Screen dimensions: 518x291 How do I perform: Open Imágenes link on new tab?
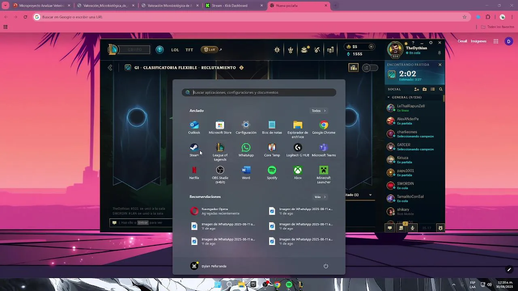pyautogui.click(x=479, y=41)
